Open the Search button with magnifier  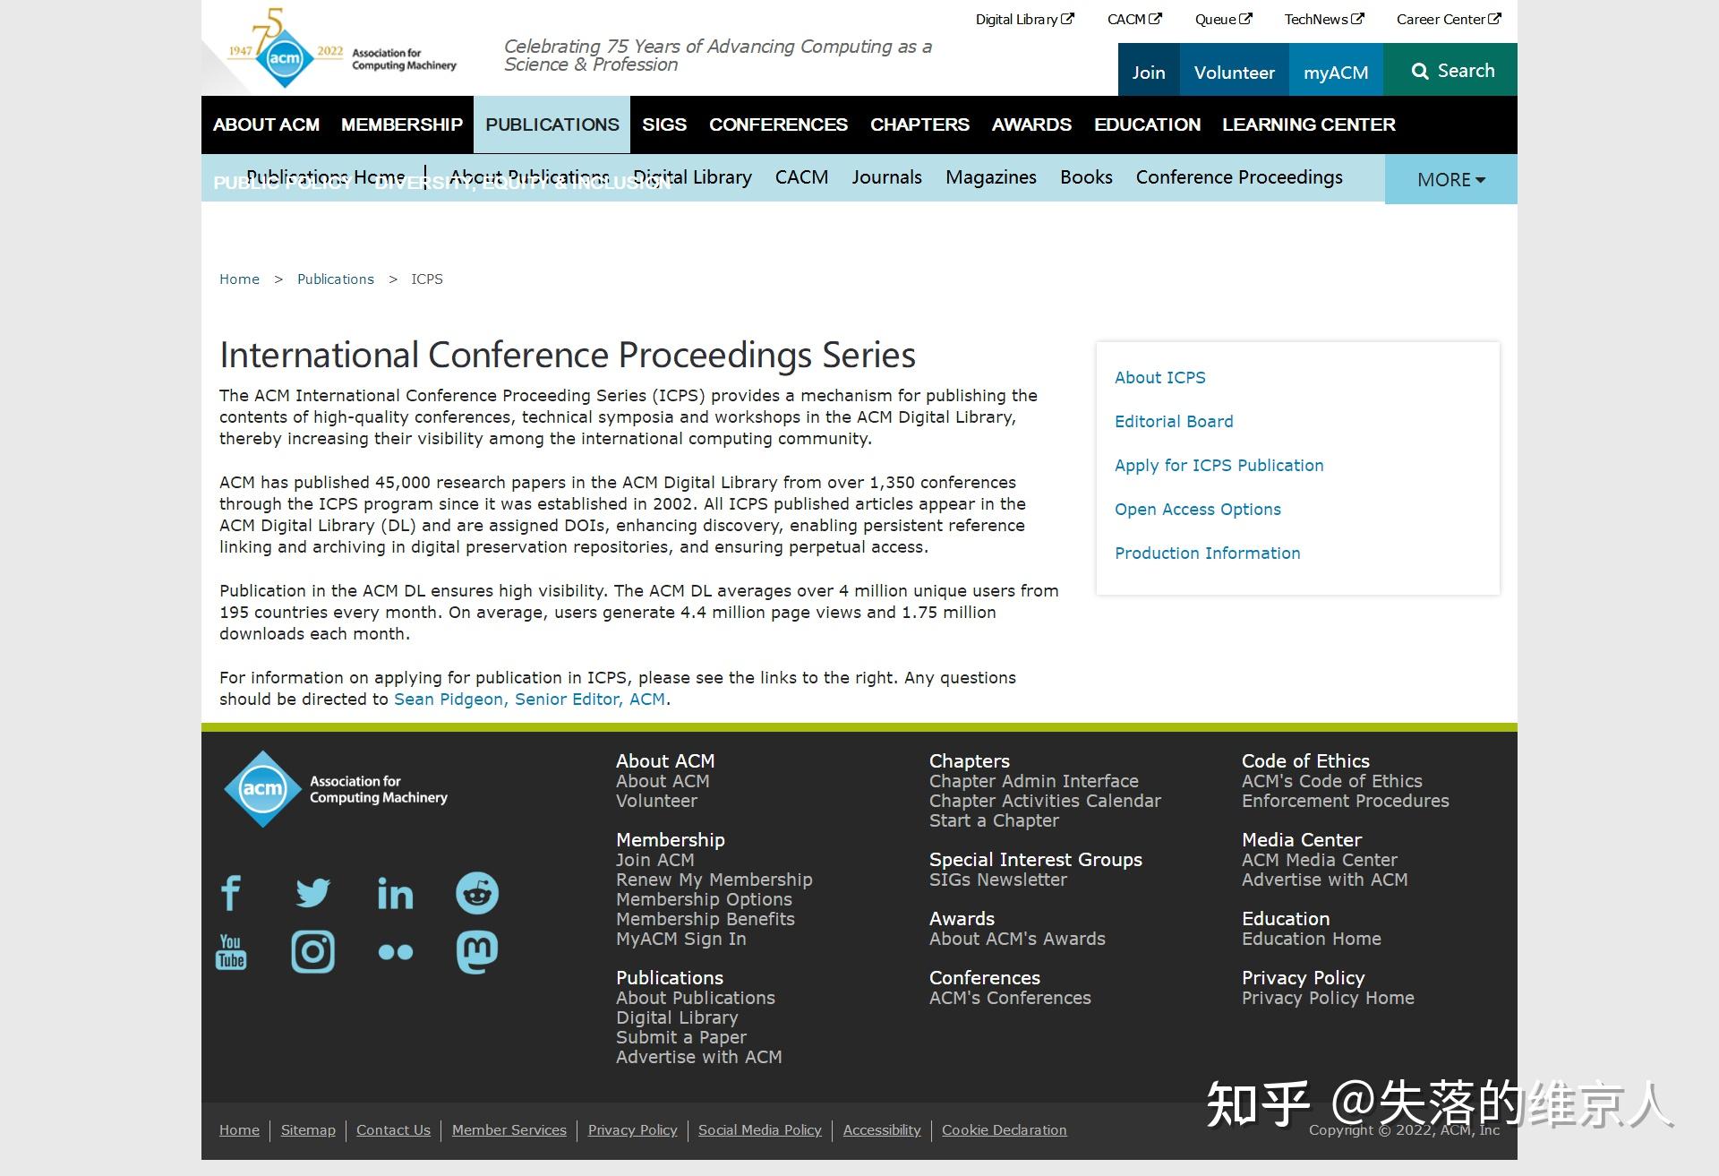(x=1451, y=71)
